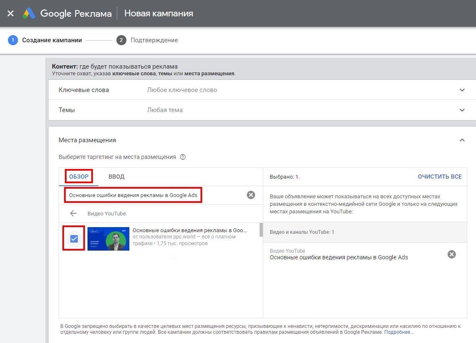Screen dimensions: 476x343
Task: Expand the Темы section
Action: [462, 110]
